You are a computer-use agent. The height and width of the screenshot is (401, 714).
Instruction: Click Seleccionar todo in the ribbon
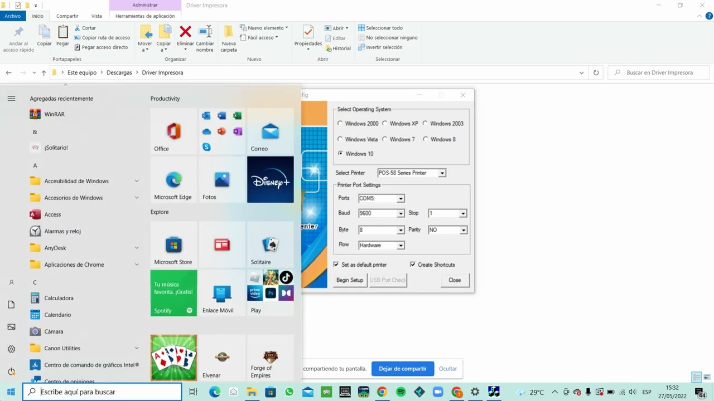[380, 28]
